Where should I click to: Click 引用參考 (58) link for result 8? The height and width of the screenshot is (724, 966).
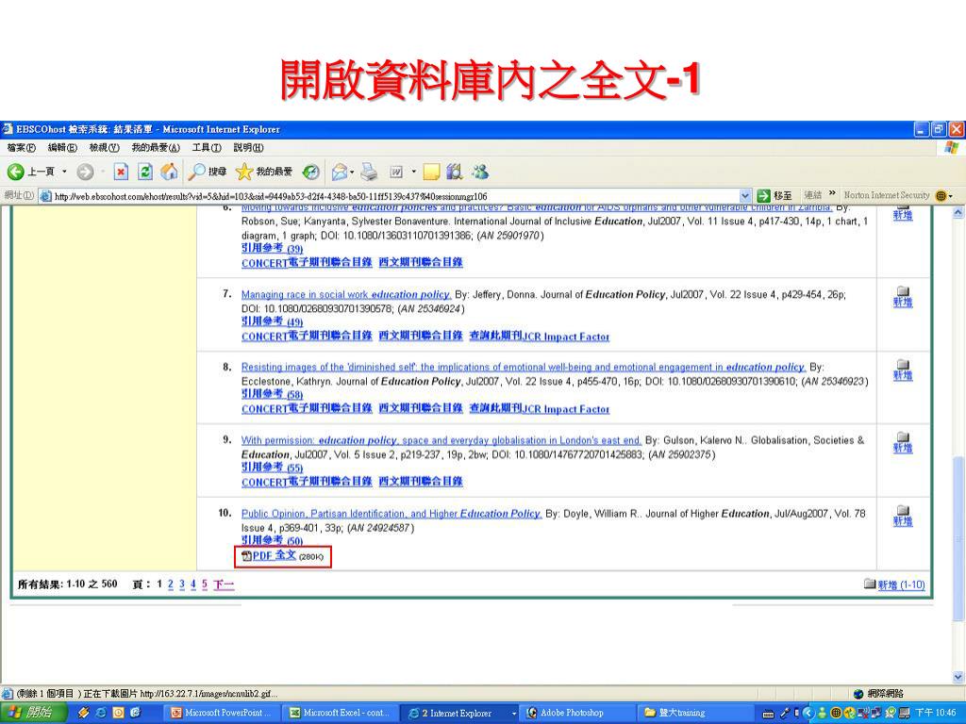272,394
